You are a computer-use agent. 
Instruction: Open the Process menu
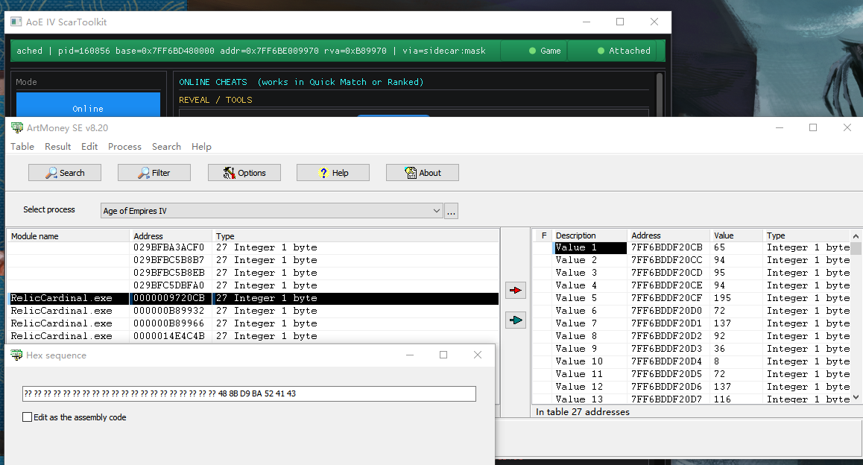tap(124, 146)
